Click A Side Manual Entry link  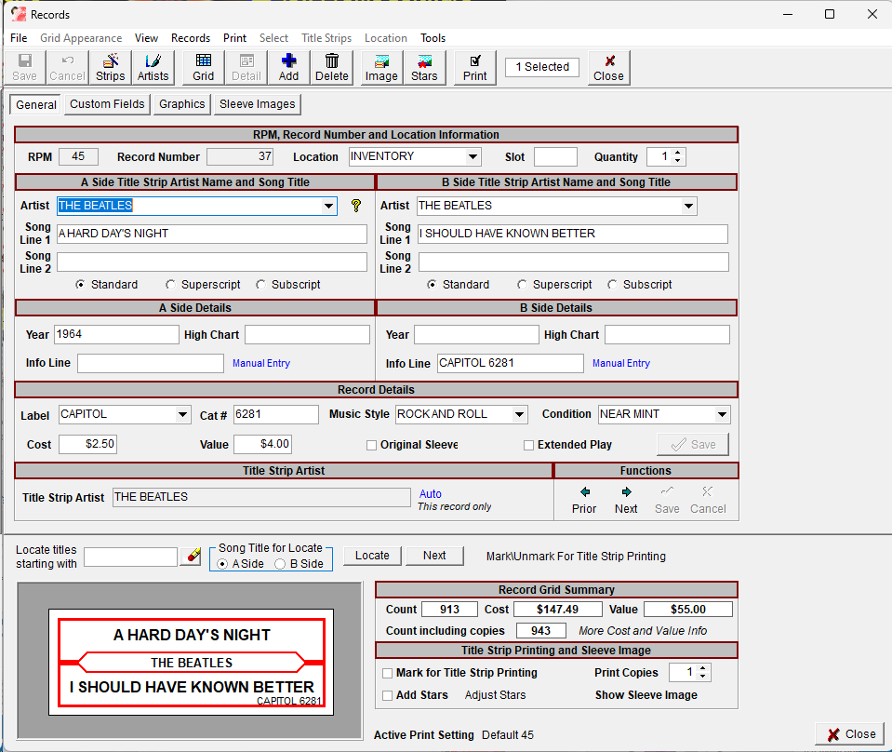(261, 363)
